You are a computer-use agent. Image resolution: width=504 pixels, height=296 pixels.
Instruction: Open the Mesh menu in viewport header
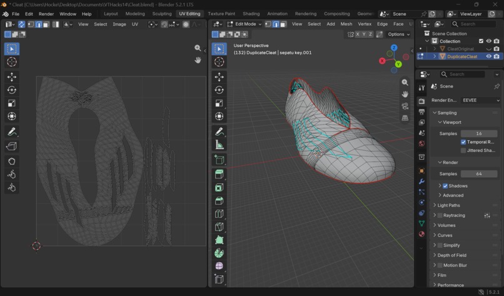click(346, 24)
